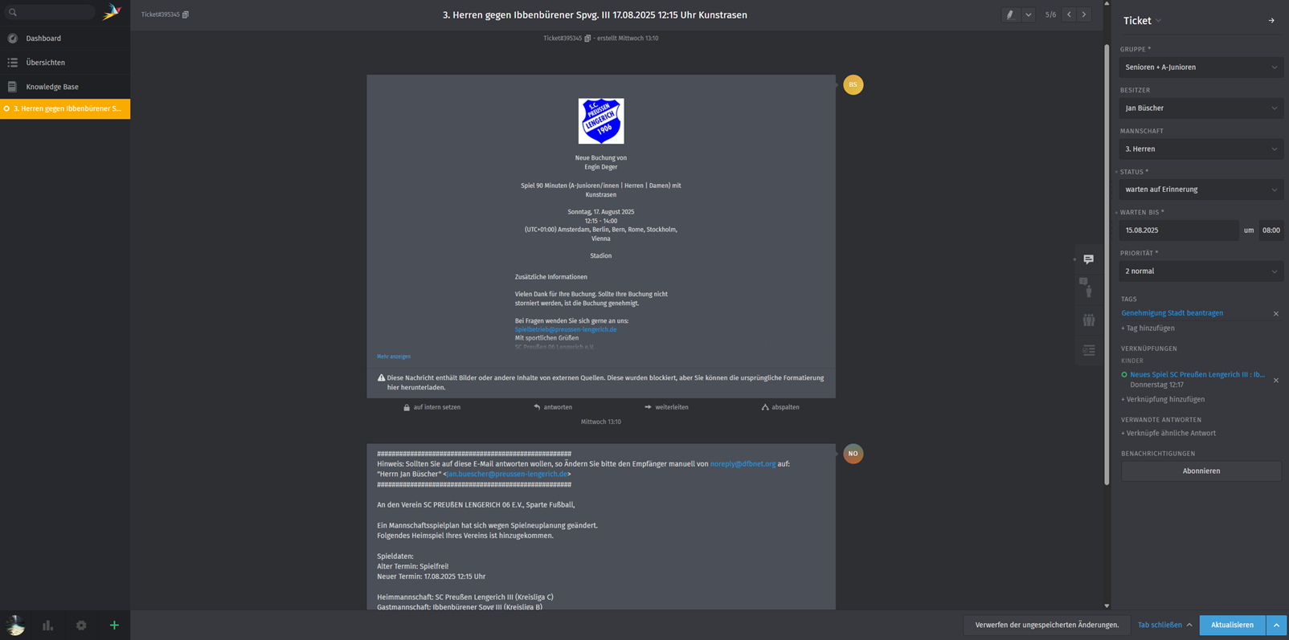1289x640 pixels.
Task: Click the highlighter marker tool icon
Action: click(x=1010, y=14)
